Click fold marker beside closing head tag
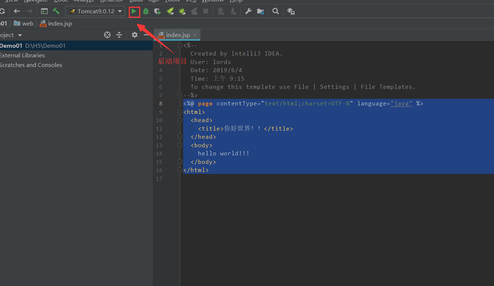494x286 pixels. [x=180, y=137]
